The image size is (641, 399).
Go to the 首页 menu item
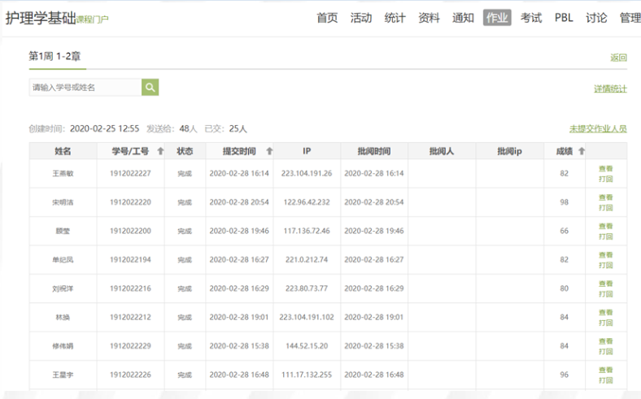click(x=327, y=18)
